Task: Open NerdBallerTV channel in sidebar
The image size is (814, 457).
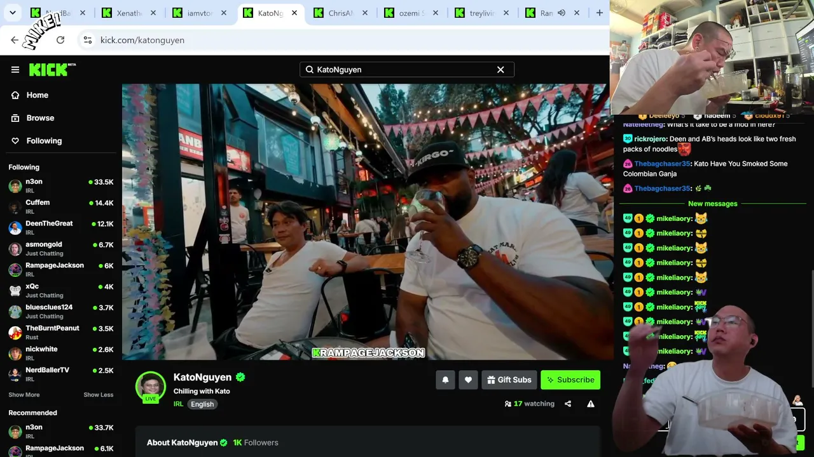Action: [61, 374]
